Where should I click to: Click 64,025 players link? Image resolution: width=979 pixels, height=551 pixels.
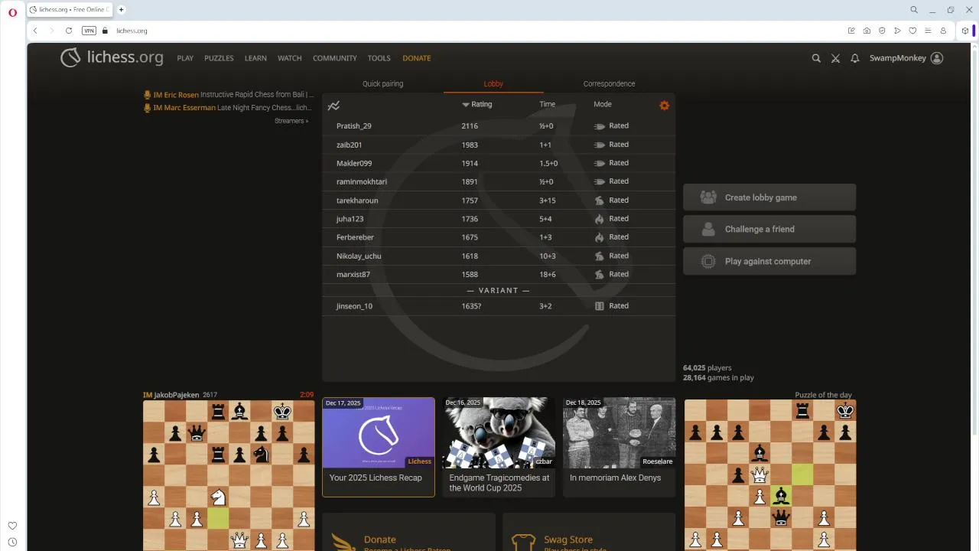[x=707, y=368]
